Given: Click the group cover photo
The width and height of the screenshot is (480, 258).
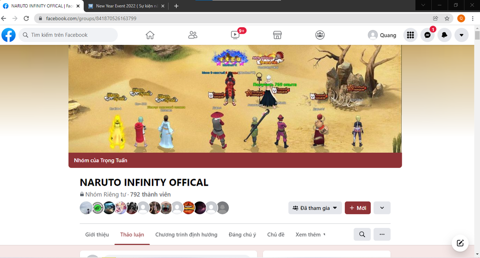Looking at the screenshot, I should coord(235,99).
